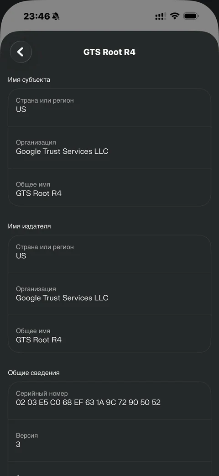Tap the silent mode bell icon

pos(56,16)
